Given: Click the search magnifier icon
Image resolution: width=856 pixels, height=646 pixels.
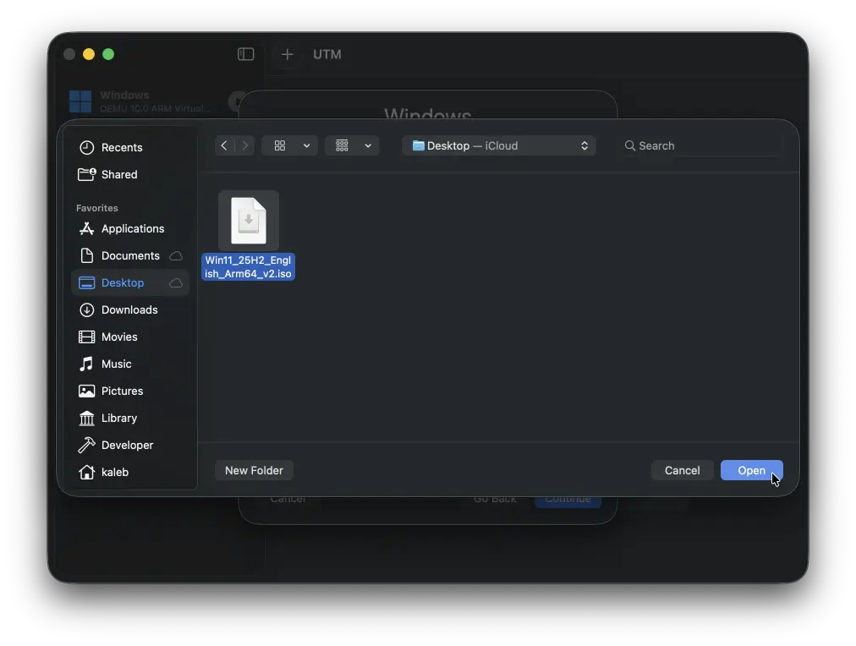Looking at the screenshot, I should 629,145.
